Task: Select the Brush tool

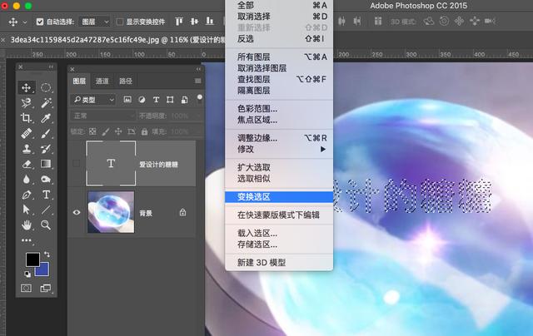Action: click(x=46, y=133)
